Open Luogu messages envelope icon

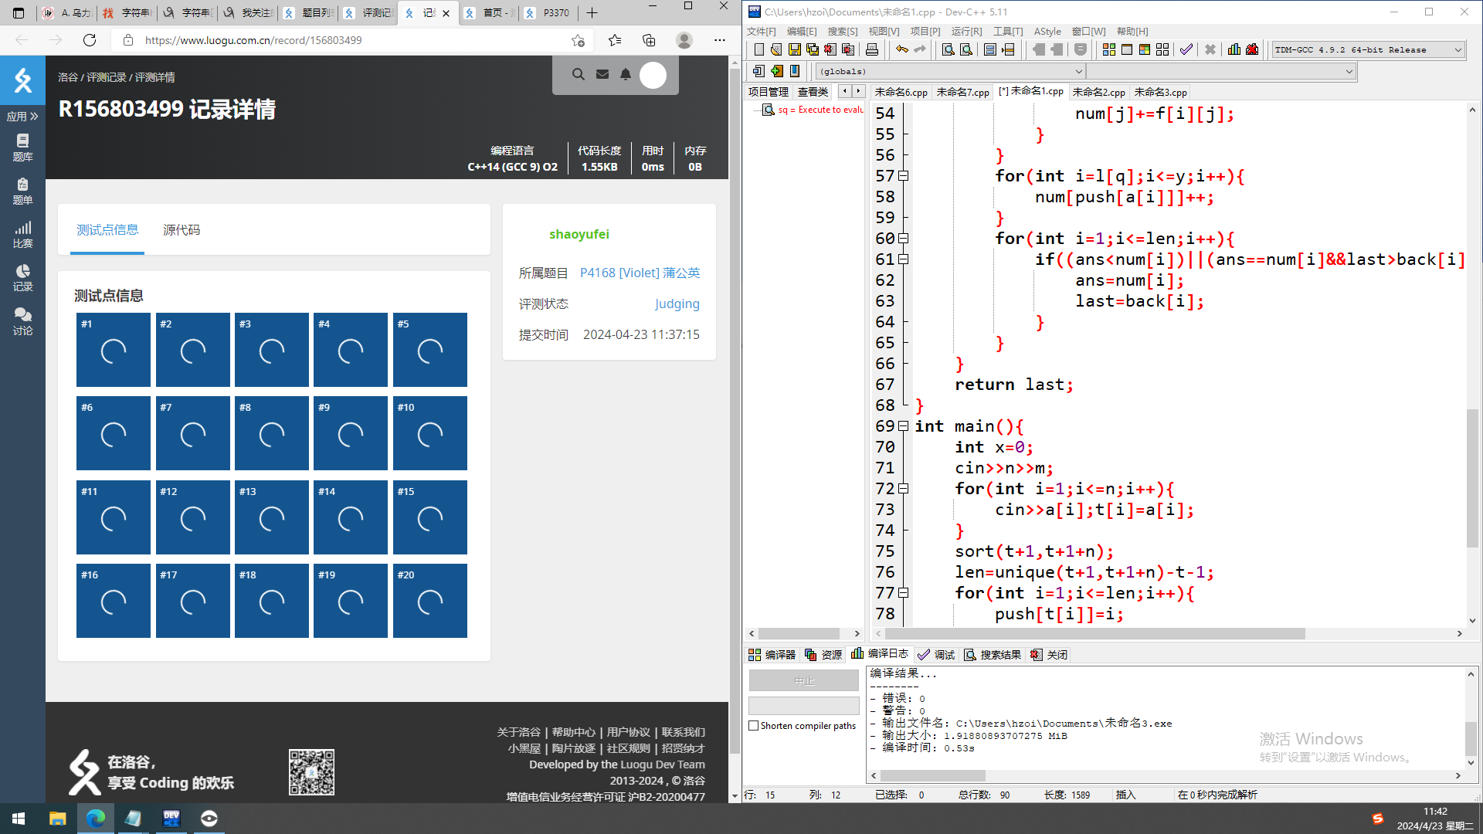click(x=602, y=74)
